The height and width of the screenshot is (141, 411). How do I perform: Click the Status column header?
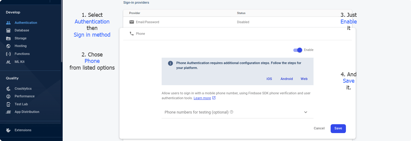pyautogui.click(x=241, y=13)
